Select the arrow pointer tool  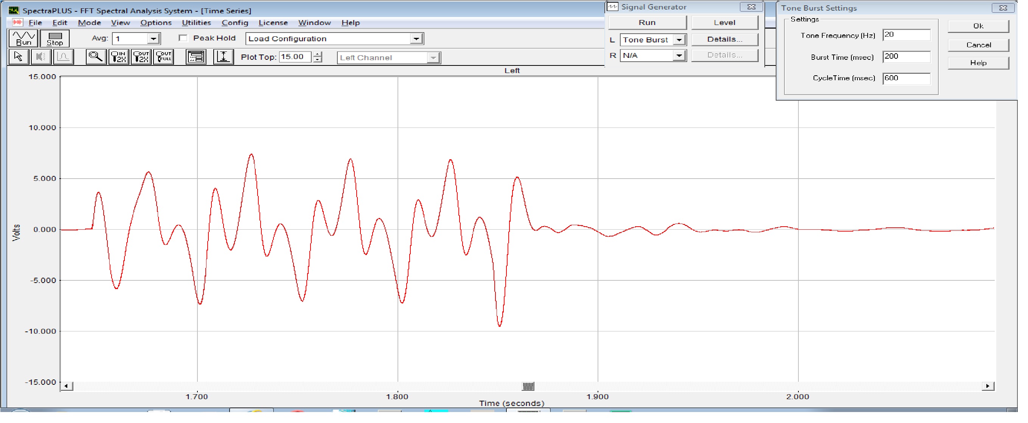point(19,57)
